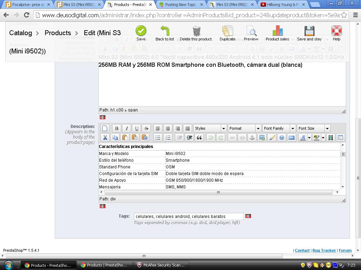Click the Indent icon in Description editor

pyautogui.click(x=189, y=138)
